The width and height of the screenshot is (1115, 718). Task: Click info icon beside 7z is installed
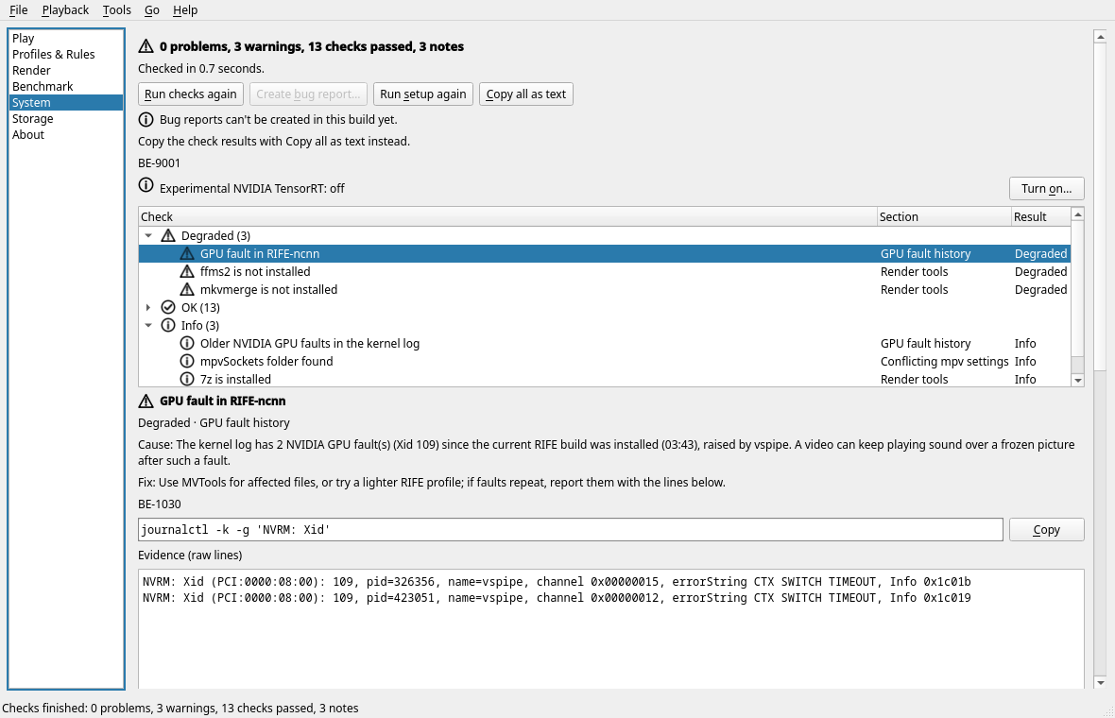pos(187,379)
